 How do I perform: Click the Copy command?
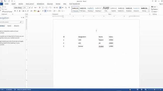click(x=4, y=9)
